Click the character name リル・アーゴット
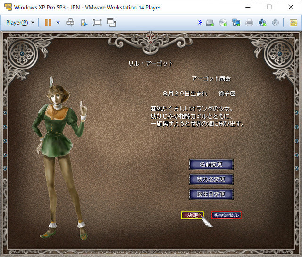302x257 pixels. pyautogui.click(x=151, y=63)
